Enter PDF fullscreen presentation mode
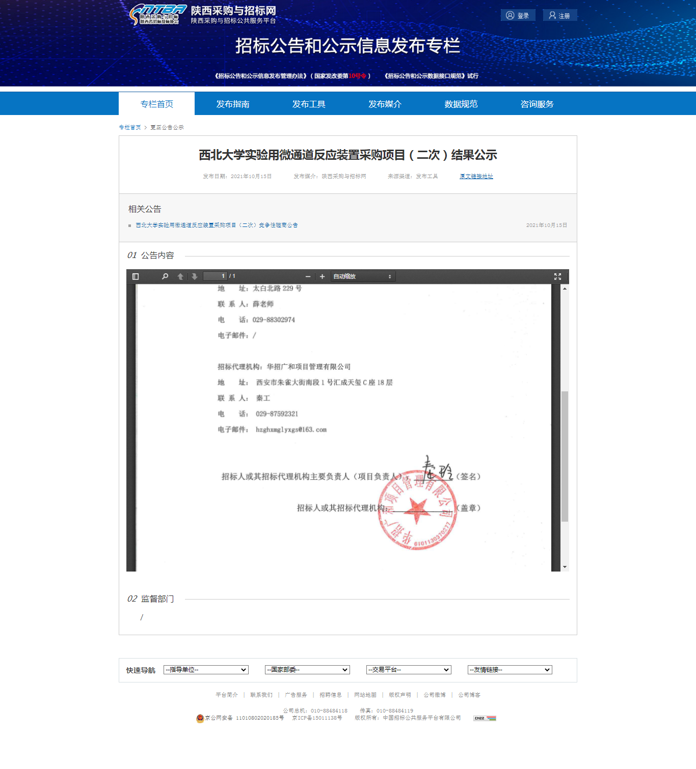 click(x=557, y=276)
